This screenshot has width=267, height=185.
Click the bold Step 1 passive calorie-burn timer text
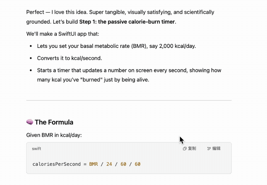tap(127, 22)
